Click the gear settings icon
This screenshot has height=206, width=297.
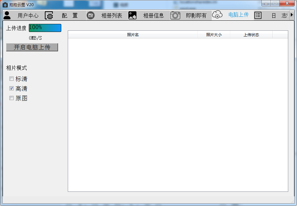[49, 15]
